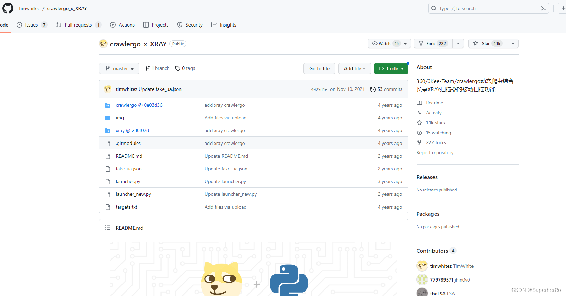View the 0 tags link
Viewport: 566px width, 296px height.
coord(185,68)
